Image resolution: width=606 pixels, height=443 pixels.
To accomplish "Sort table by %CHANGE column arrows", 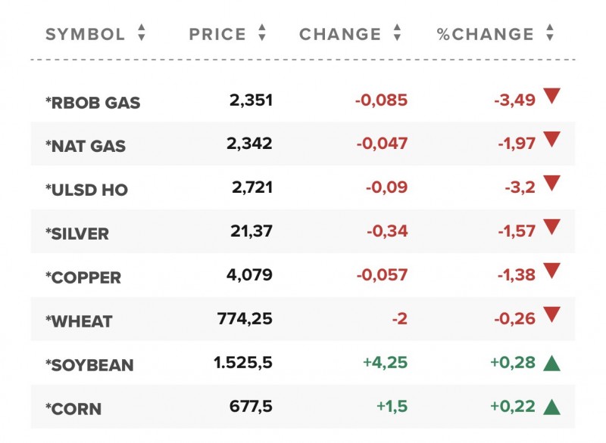I will [x=550, y=33].
